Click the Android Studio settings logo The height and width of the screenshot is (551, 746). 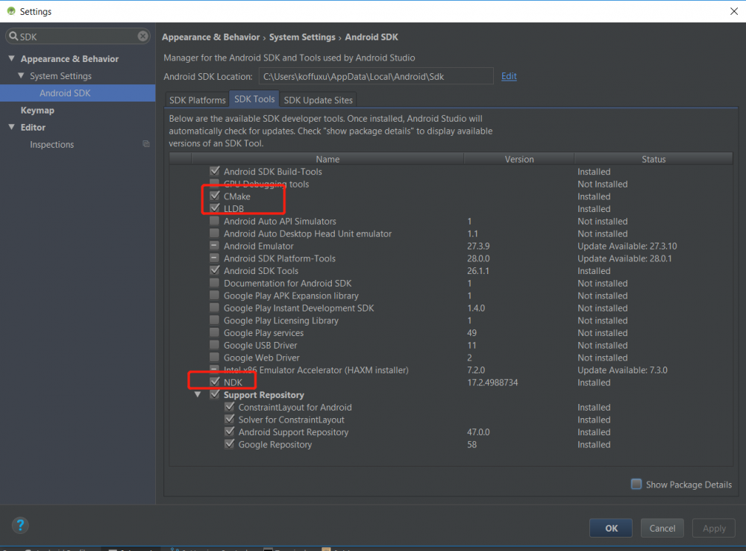pyautogui.click(x=11, y=11)
